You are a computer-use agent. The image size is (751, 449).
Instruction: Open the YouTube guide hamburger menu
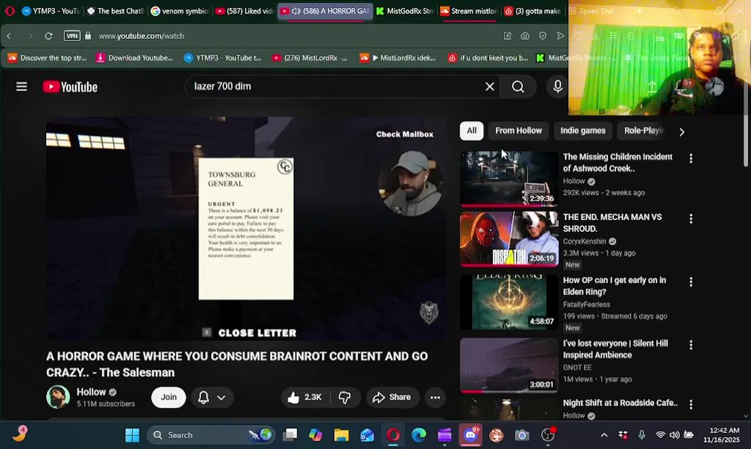pos(22,87)
